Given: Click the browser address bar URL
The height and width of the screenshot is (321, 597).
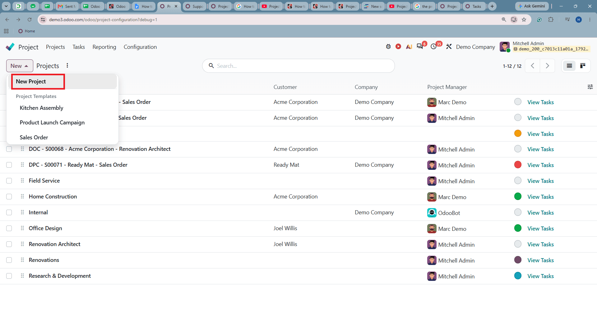Looking at the screenshot, I should point(103,20).
